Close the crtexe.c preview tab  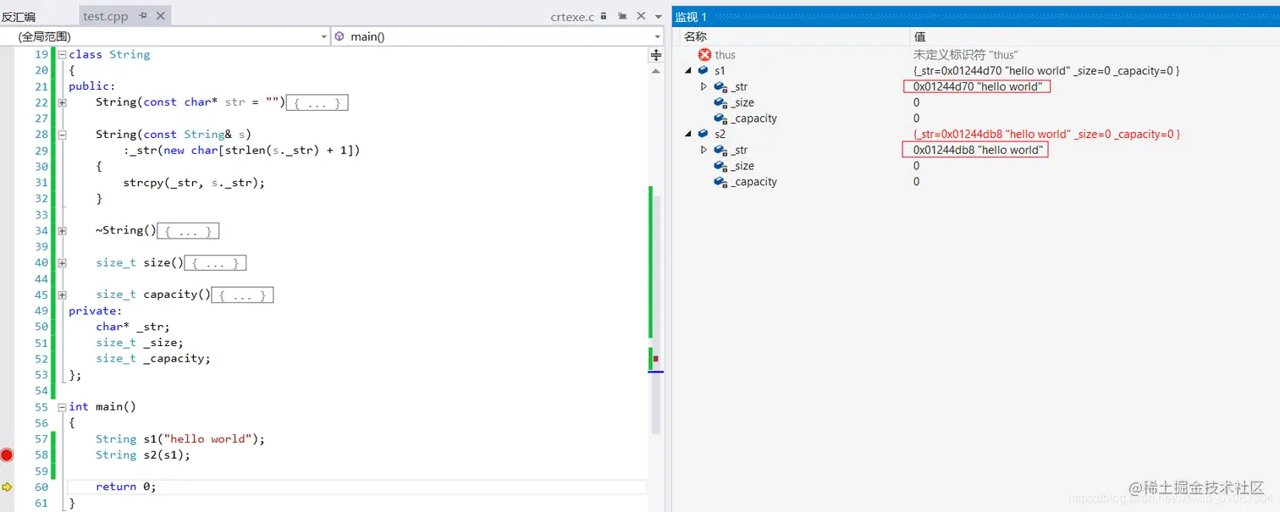click(641, 16)
